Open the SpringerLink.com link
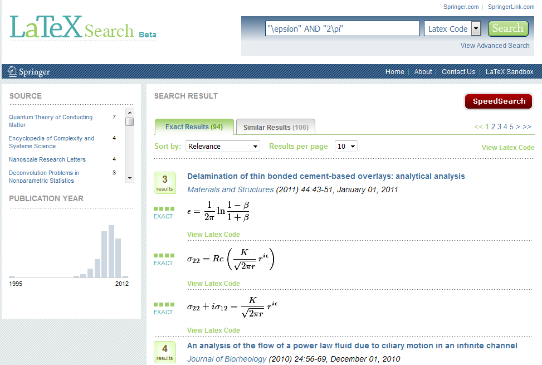 (511, 7)
